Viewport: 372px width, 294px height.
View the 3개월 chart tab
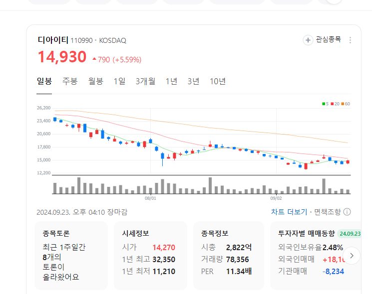(145, 81)
